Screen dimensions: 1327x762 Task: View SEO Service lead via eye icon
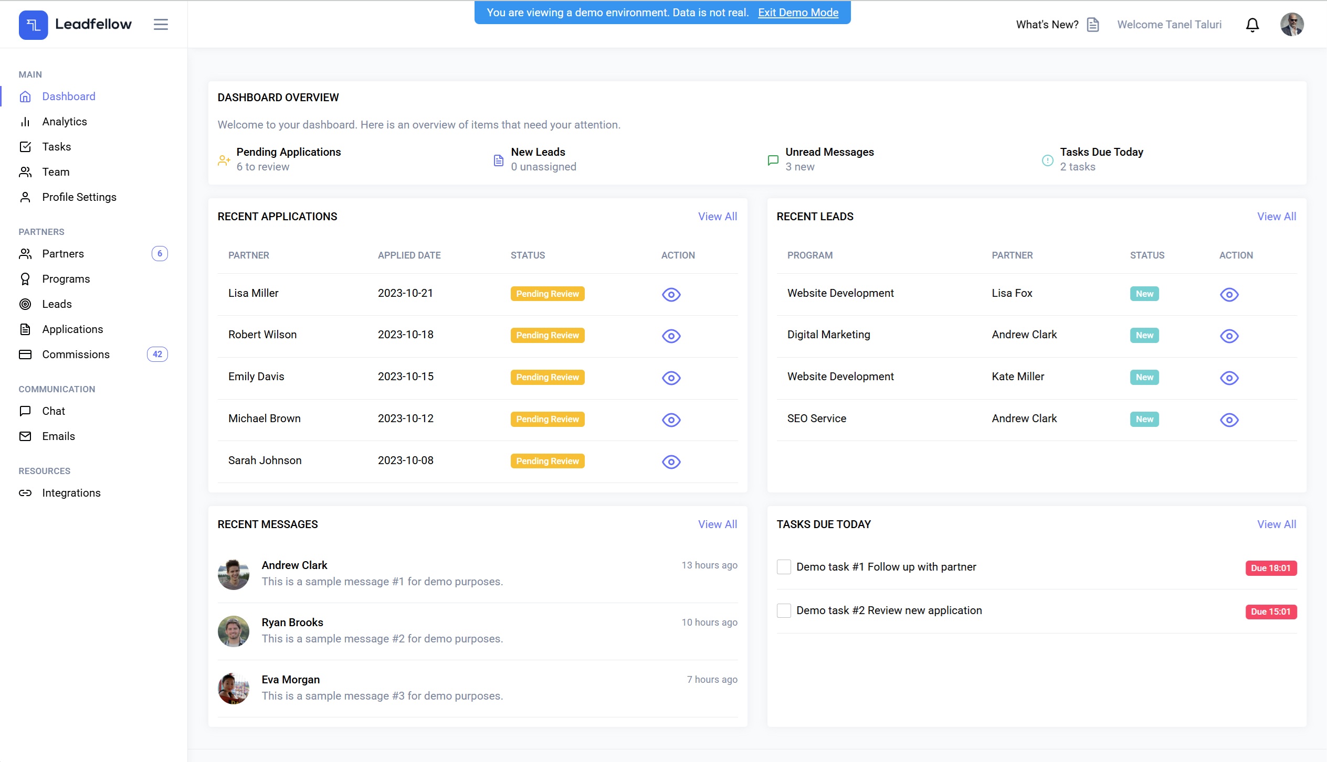tap(1229, 420)
